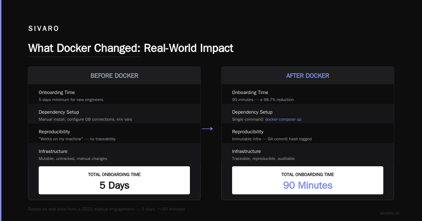Click "Traceable, reproducible, auditable" text
The width and height of the screenshot is (422, 221).
pos(263,159)
